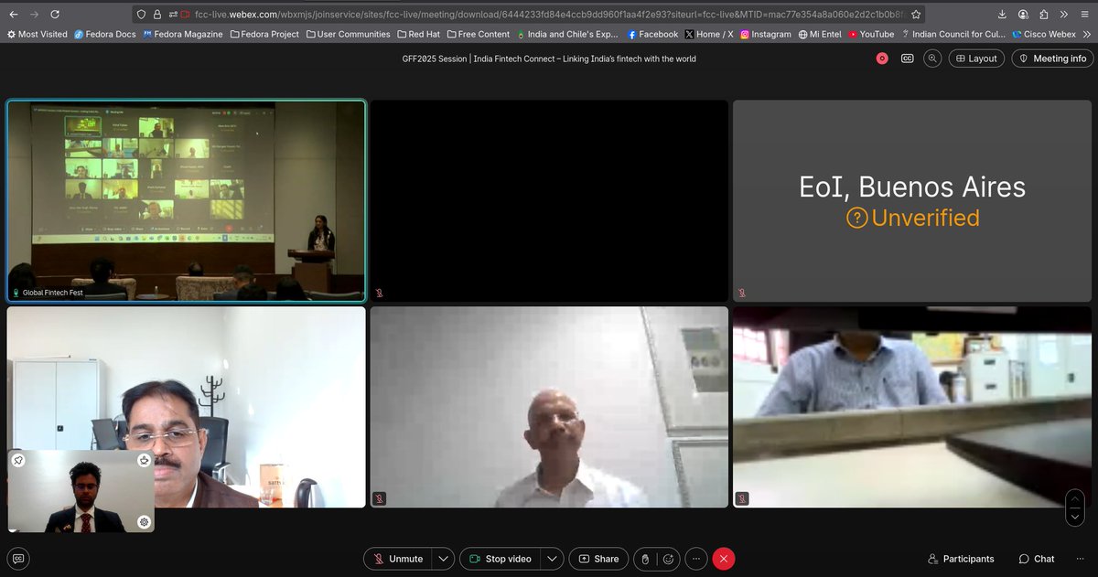Open the zoom magnifier in meeting header
Viewport: 1098px width, 577px height.
[932, 59]
